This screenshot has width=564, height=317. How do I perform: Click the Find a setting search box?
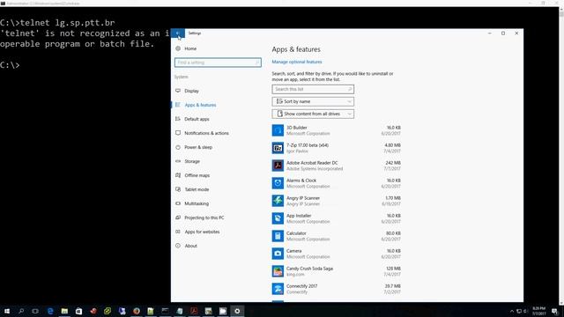click(218, 63)
